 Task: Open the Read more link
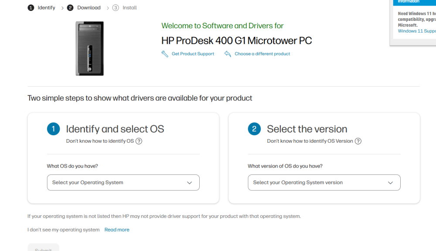117,230
